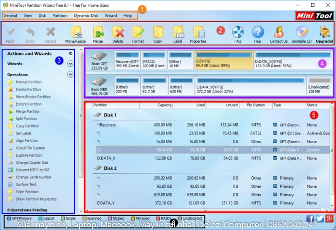The image size is (336, 230).
Task: Click the Unused column header
Action: [x=223, y=105]
